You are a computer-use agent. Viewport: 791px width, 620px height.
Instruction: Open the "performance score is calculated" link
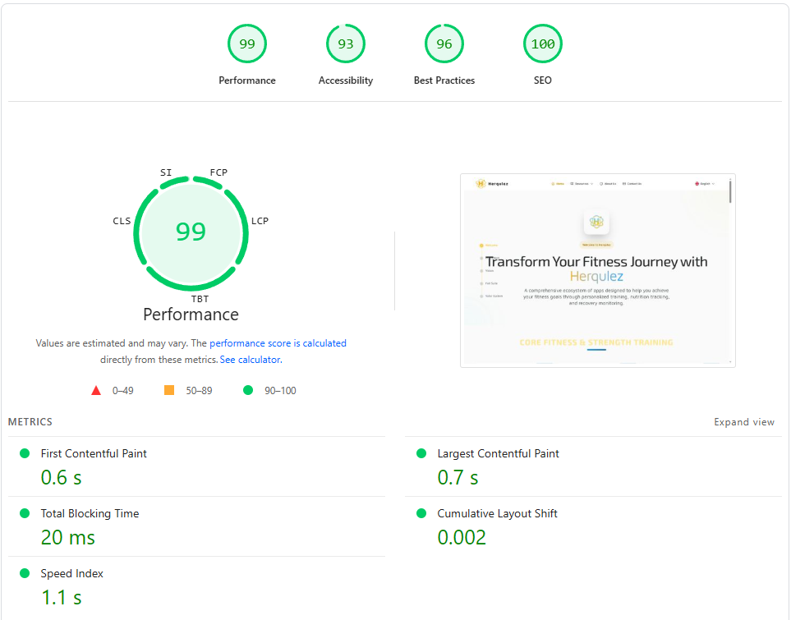(278, 343)
